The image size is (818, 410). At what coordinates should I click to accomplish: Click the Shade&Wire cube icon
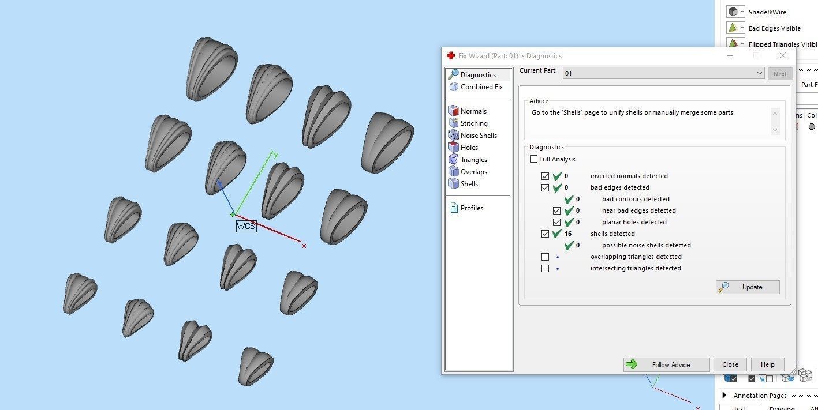733,12
